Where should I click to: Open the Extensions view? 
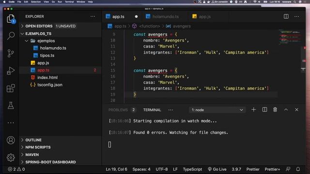tap(11, 88)
